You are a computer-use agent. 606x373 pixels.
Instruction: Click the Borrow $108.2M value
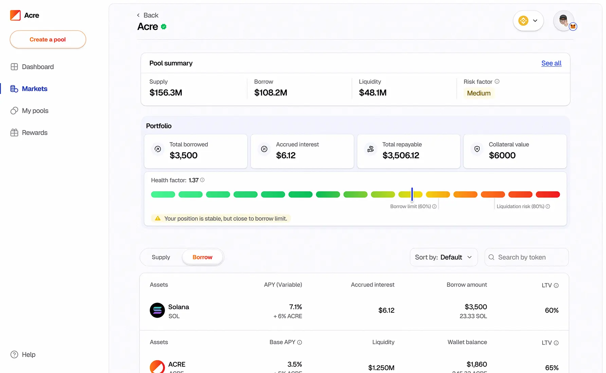click(271, 93)
